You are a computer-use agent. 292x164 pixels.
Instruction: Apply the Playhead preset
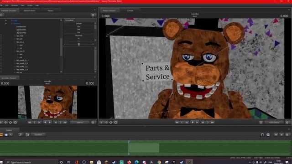[x=79, y=36]
